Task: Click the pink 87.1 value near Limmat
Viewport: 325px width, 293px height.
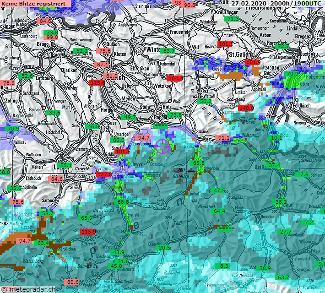Action: coord(101,65)
